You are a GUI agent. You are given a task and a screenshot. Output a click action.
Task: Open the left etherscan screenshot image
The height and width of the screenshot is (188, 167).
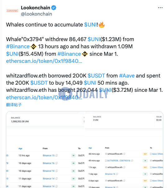pos(45,149)
